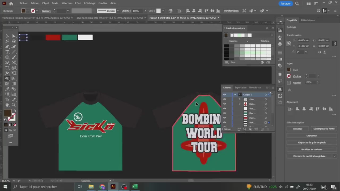Swap fill and stroke colors arrow

click(x=15, y=111)
